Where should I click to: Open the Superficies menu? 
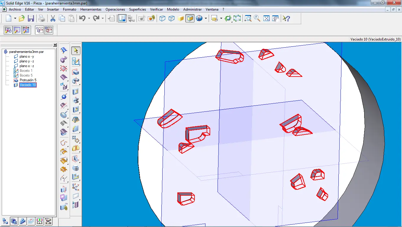pos(137,9)
